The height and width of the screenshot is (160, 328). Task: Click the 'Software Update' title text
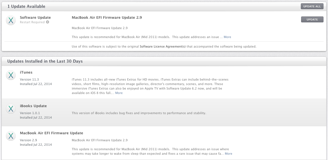(x=35, y=18)
